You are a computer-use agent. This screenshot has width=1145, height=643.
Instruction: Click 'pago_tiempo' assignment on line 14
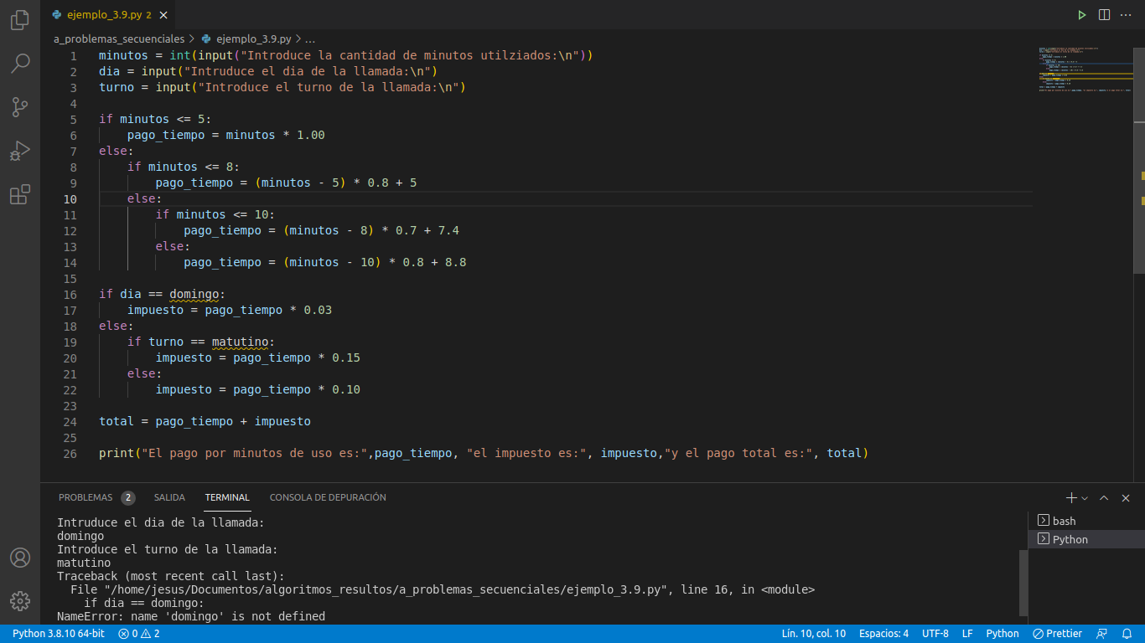(325, 263)
